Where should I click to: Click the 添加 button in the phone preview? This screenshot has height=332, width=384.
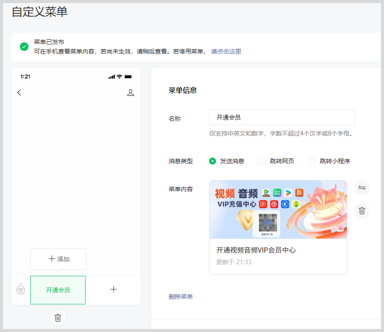point(58,259)
